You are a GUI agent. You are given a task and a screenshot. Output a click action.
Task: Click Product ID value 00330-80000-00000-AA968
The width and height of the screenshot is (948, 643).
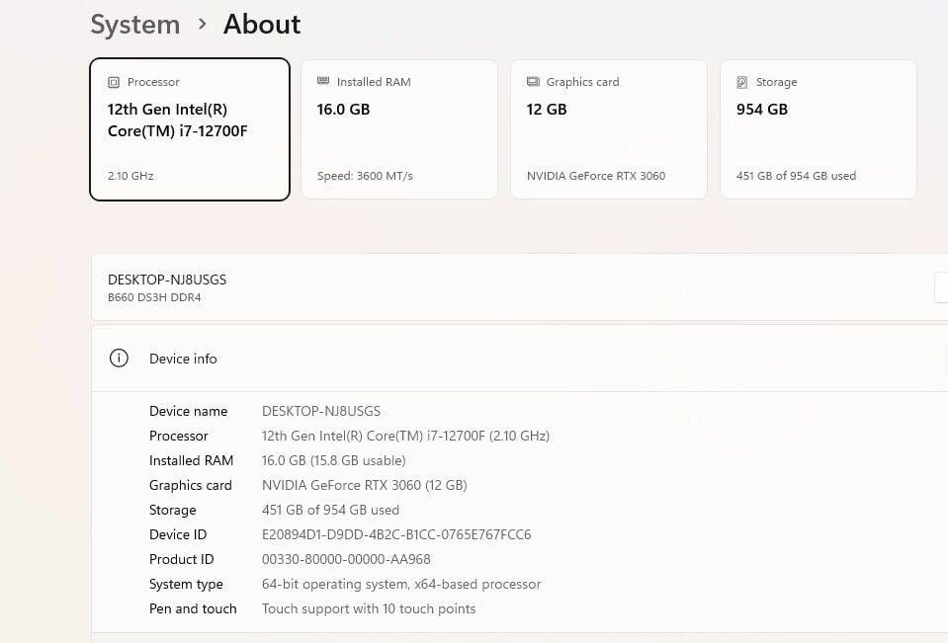point(346,560)
